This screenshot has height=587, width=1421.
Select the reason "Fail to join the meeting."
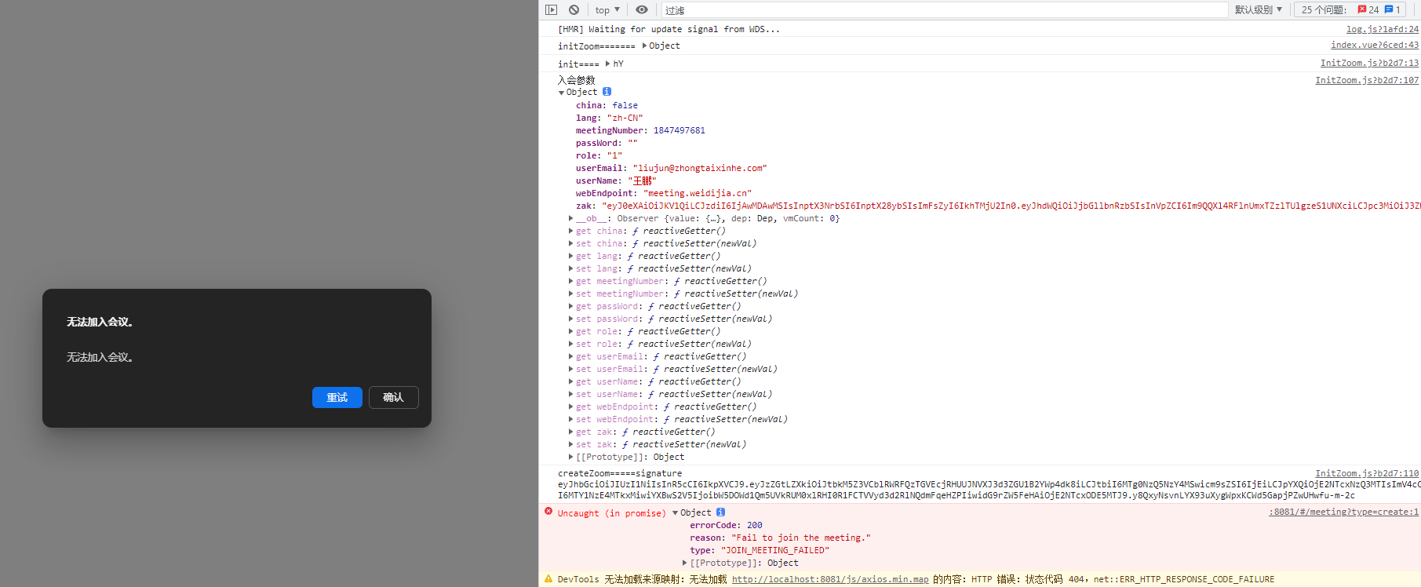(801, 538)
